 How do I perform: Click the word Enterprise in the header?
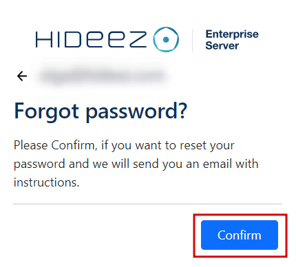[232, 34]
